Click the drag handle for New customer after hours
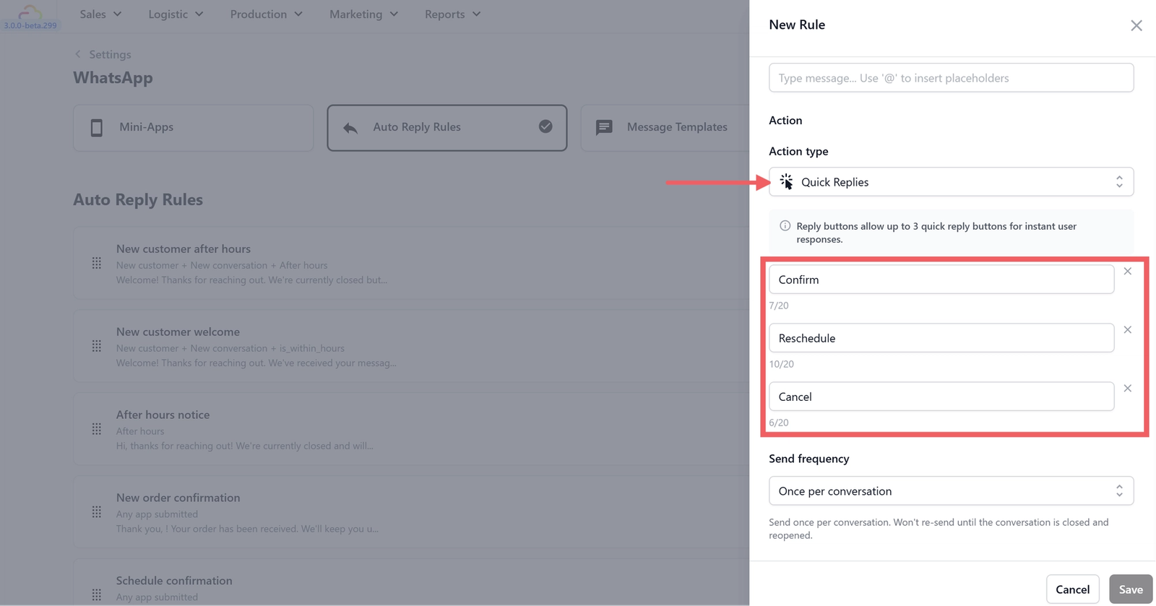The height and width of the screenshot is (606, 1156). (97, 264)
